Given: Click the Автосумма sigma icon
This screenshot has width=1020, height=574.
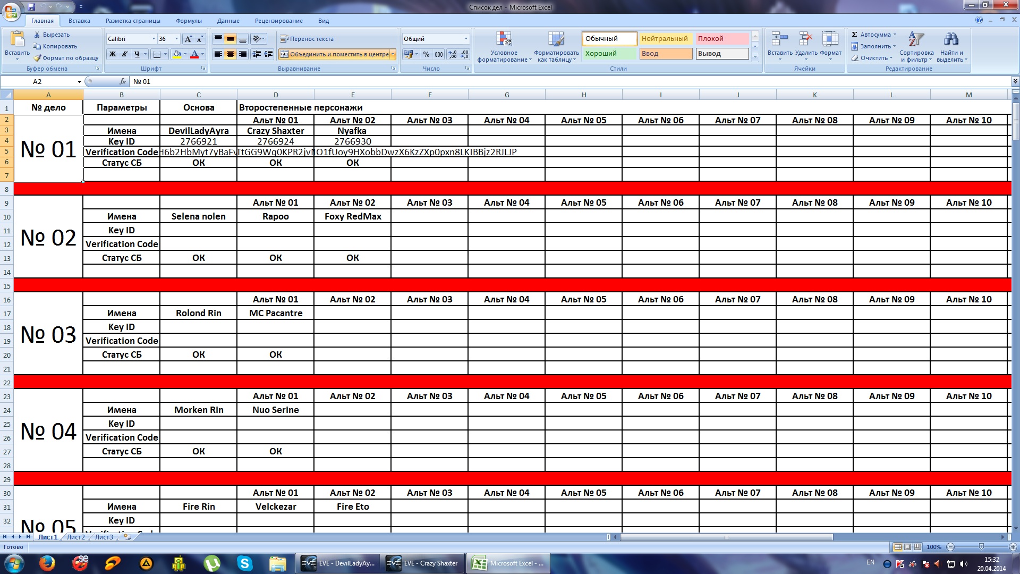Looking at the screenshot, I should (854, 35).
